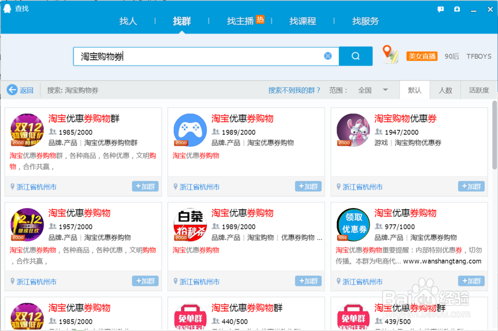Open the 全国 range selector
The width and height of the screenshot is (498, 331).
click(x=365, y=90)
